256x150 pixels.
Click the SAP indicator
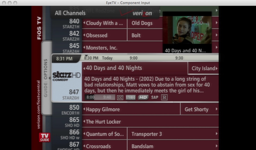coord(155,97)
